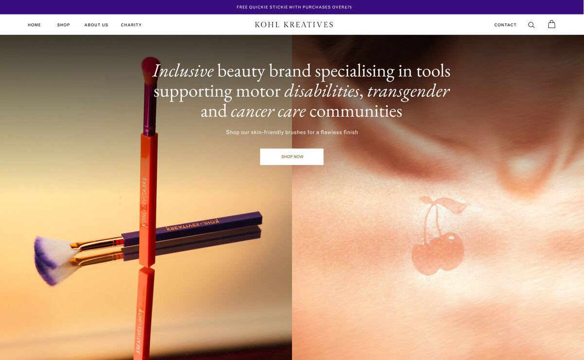Open the shopping bag icon
The width and height of the screenshot is (584, 360).
click(x=551, y=24)
